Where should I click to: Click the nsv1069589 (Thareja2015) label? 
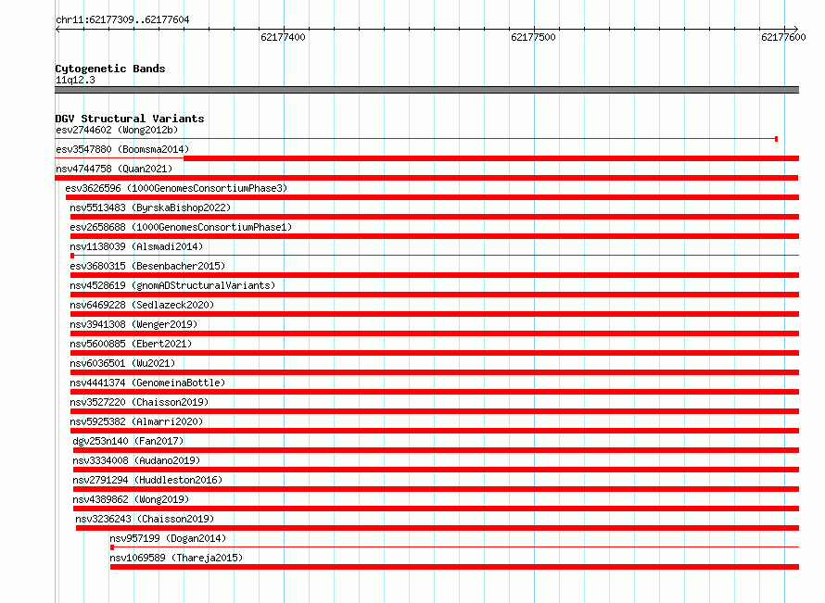pyautogui.click(x=176, y=558)
